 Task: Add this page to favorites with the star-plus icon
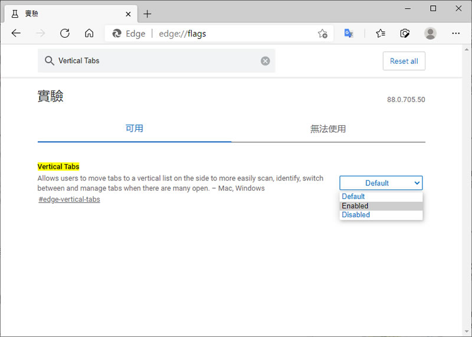[x=323, y=34]
